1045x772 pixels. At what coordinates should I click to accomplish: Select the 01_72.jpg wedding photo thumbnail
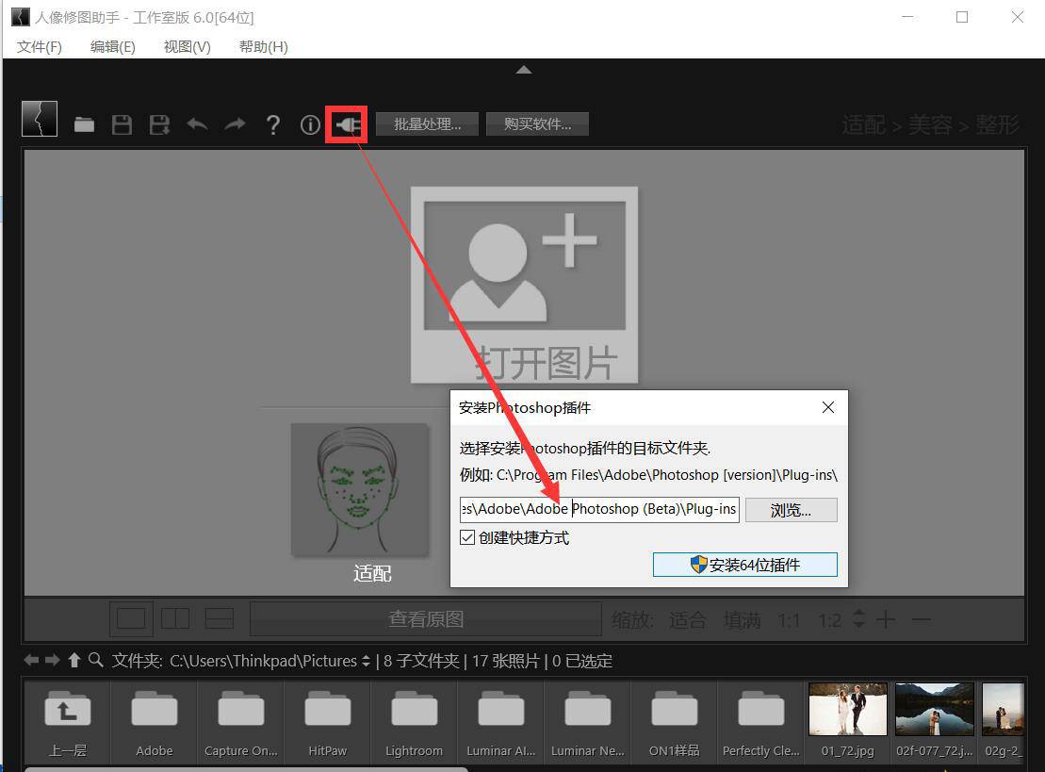tap(846, 708)
